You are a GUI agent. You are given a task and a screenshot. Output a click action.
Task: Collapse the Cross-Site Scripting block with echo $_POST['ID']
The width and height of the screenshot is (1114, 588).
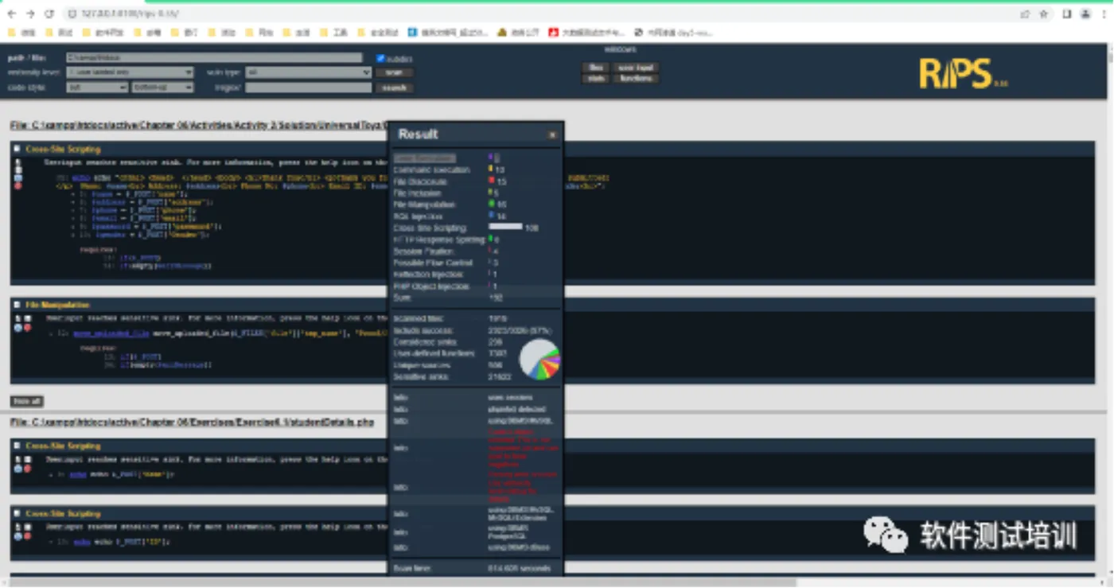click(x=18, y=514)
